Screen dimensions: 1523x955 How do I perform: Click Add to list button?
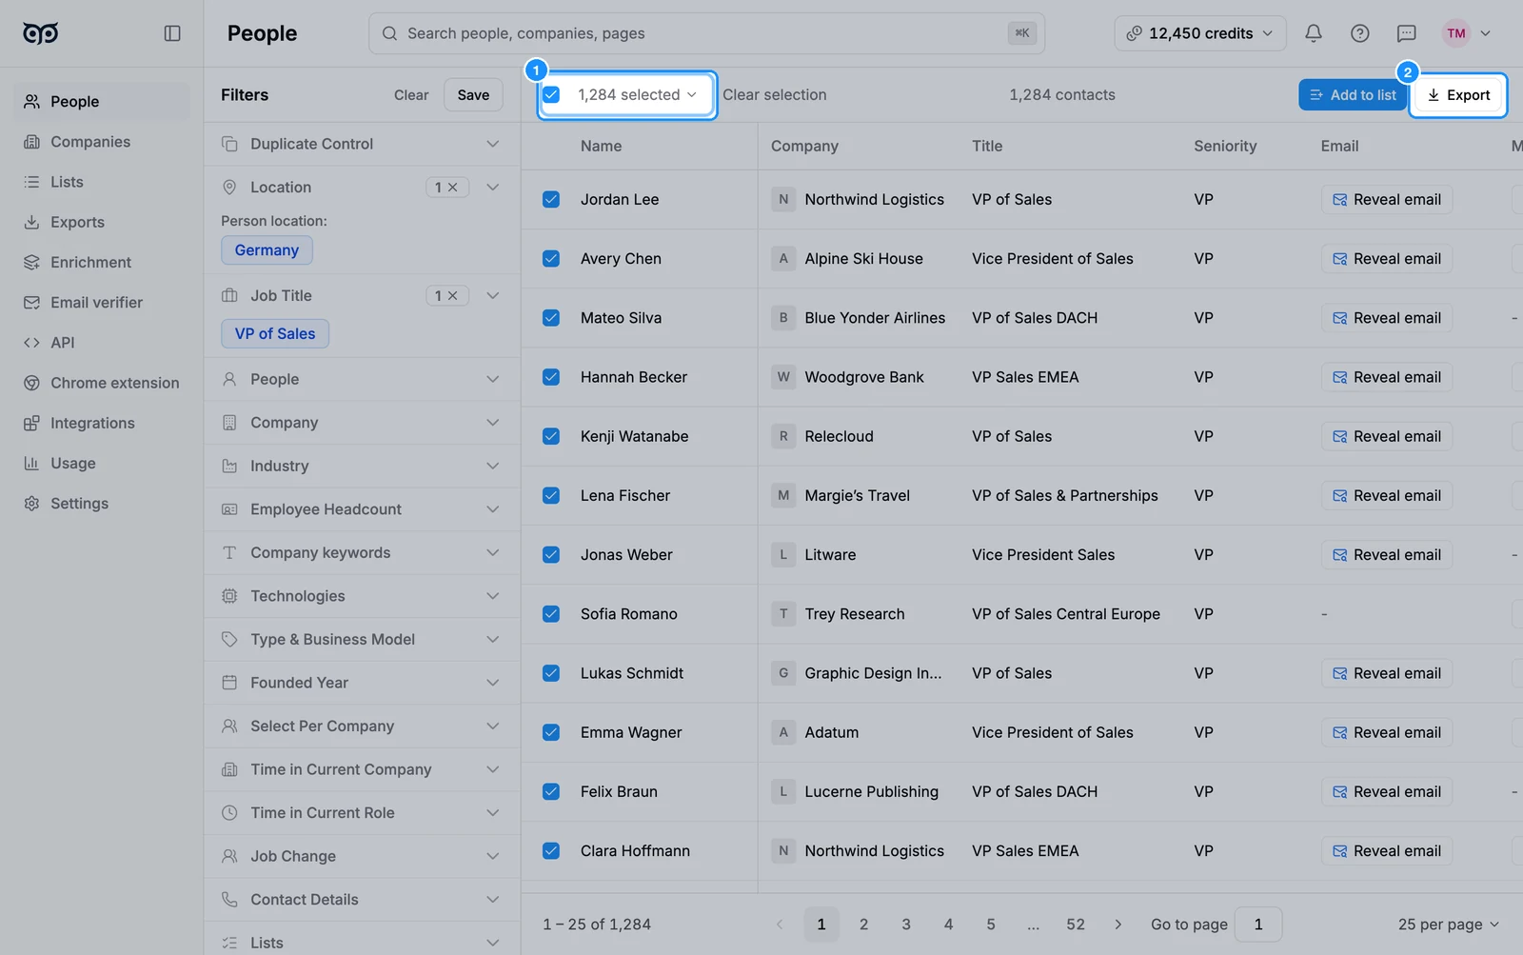point(1353,94)
